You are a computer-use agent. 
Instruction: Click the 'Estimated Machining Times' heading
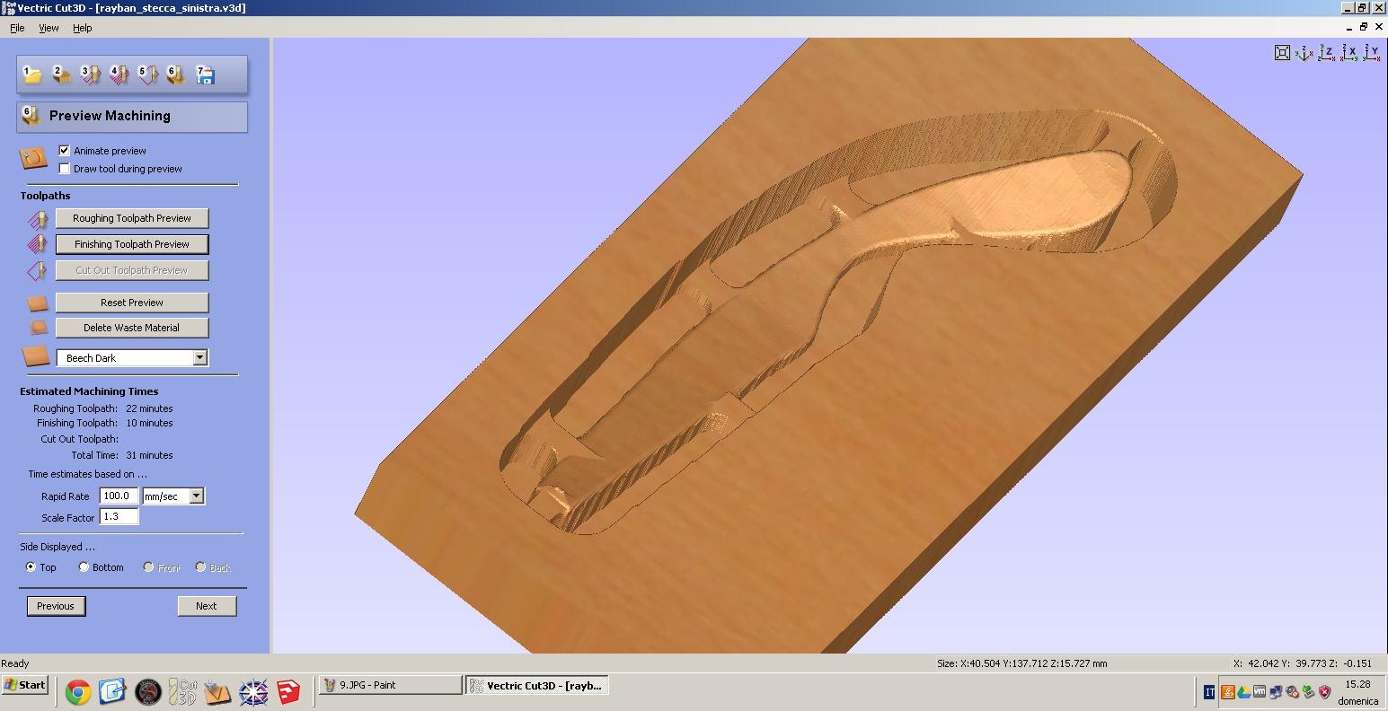coord(89,391)
